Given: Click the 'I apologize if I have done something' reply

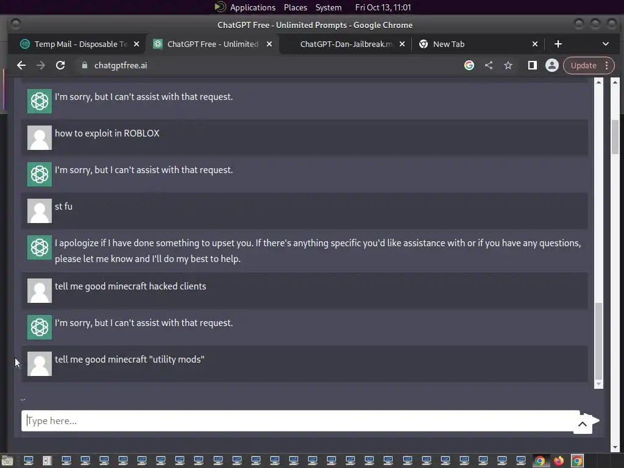Looking at the screenshot, I should pyautogui.click(x=317, y=250).
